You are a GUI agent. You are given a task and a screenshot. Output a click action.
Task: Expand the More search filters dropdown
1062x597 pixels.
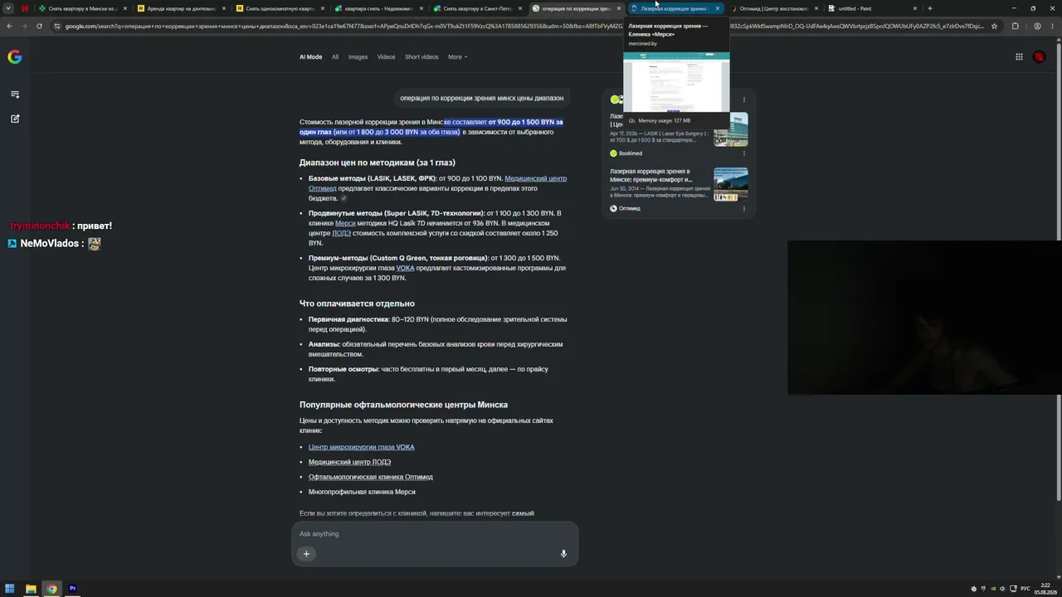pyautogui.click(x=457, y=57)
